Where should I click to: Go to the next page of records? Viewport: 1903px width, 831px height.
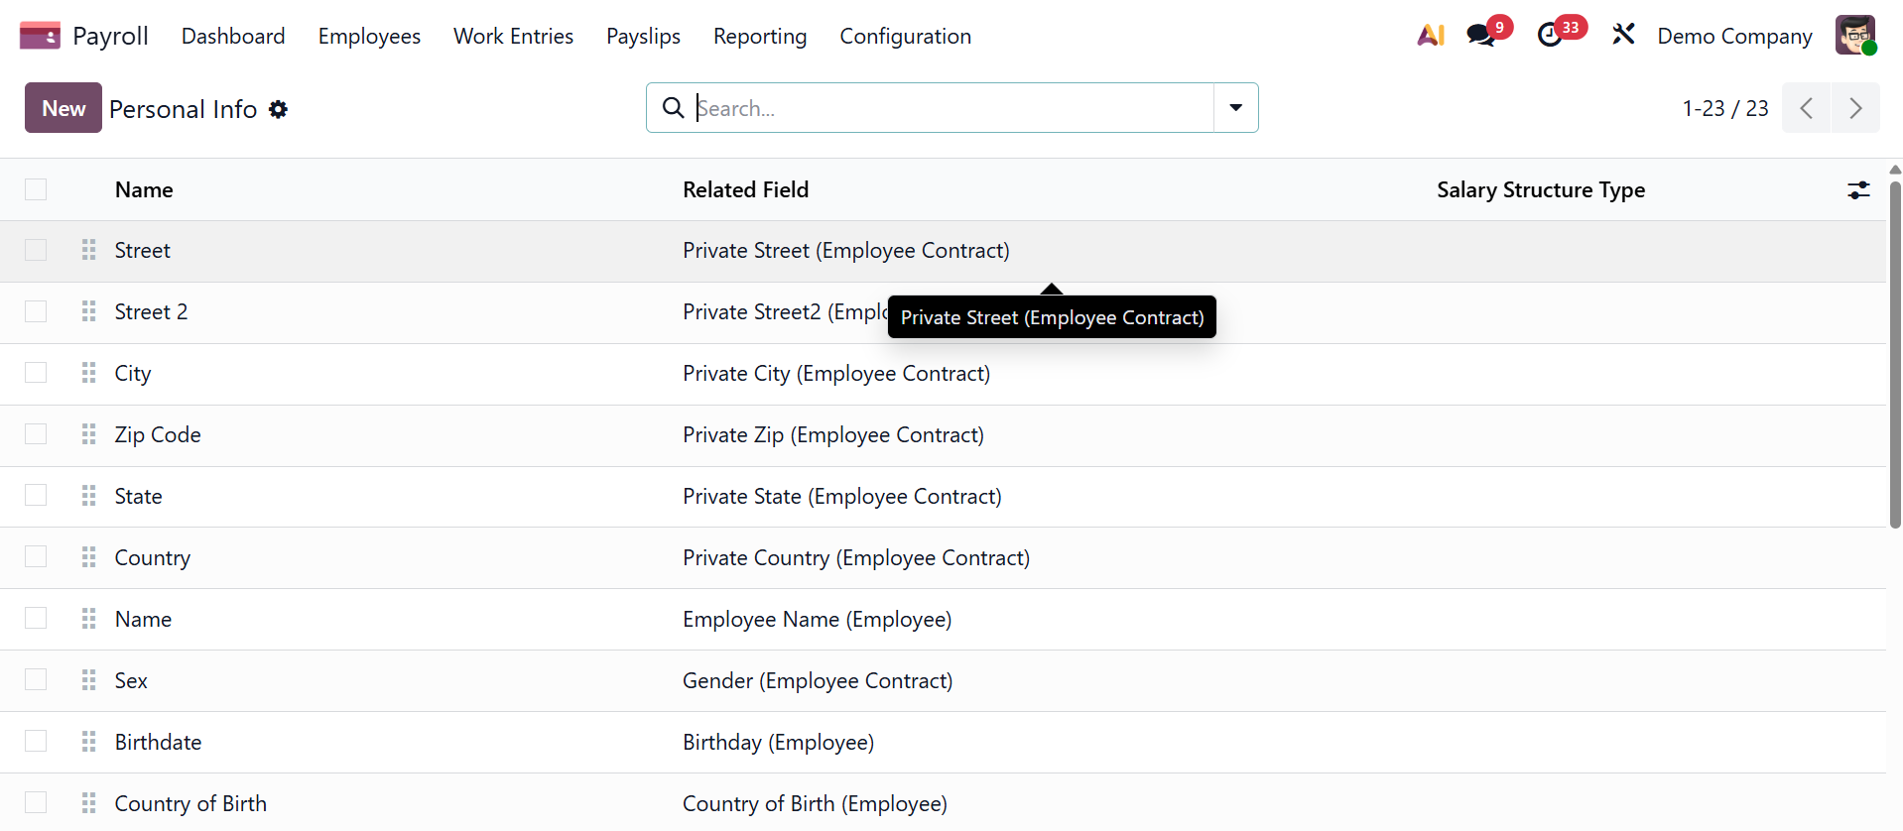click(x=1854, y=108)
